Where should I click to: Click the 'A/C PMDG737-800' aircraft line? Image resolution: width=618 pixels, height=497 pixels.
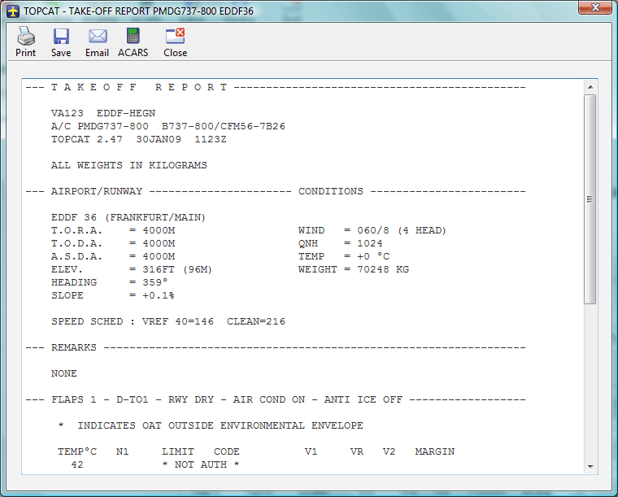point(168,127)
